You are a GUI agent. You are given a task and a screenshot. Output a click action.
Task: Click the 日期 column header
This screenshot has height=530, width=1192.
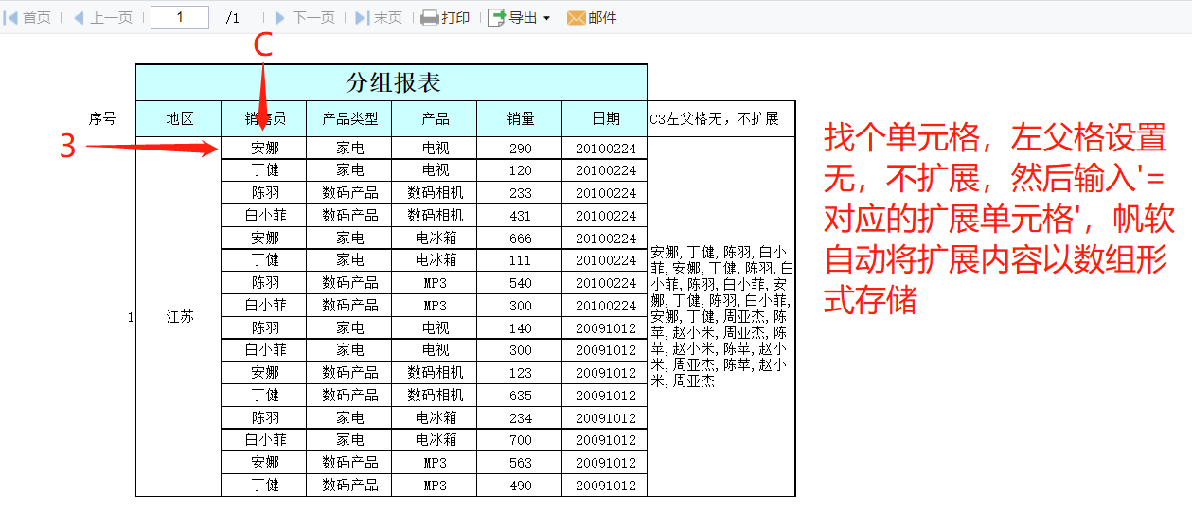(605, 118)
